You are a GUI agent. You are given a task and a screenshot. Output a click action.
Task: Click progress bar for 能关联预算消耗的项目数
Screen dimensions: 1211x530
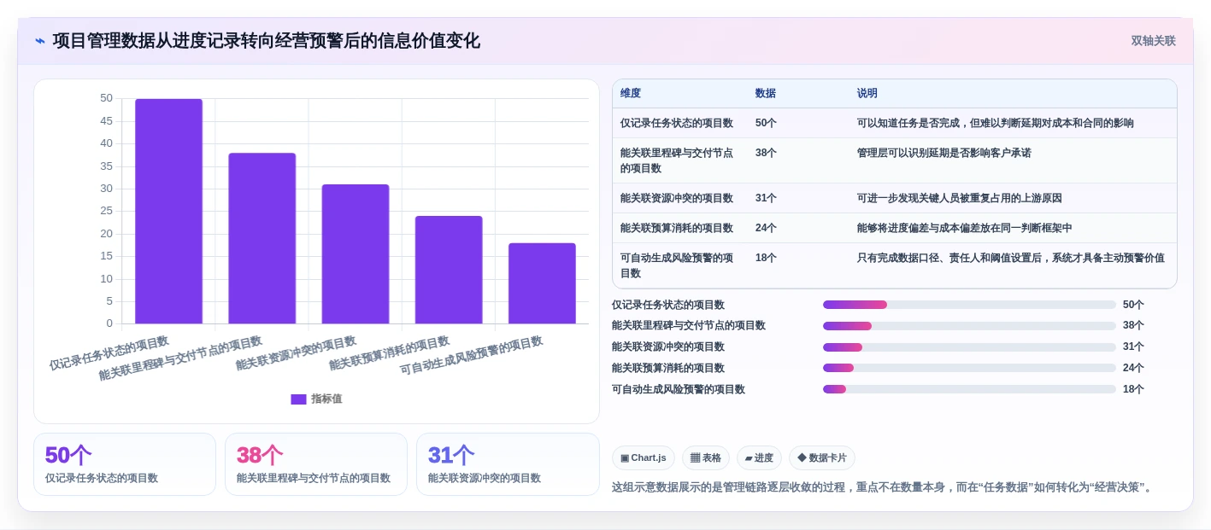coord(969,368)
